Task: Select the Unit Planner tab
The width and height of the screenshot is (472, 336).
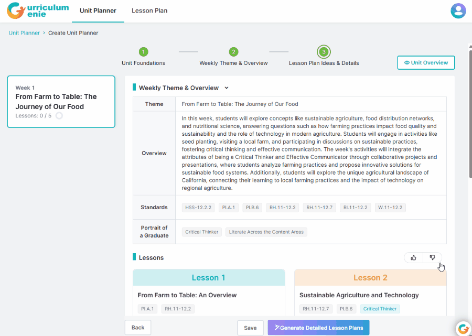Action: tap(98, 11)
